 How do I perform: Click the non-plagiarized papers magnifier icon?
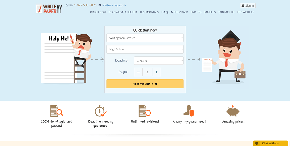click(x=57, y=111)
